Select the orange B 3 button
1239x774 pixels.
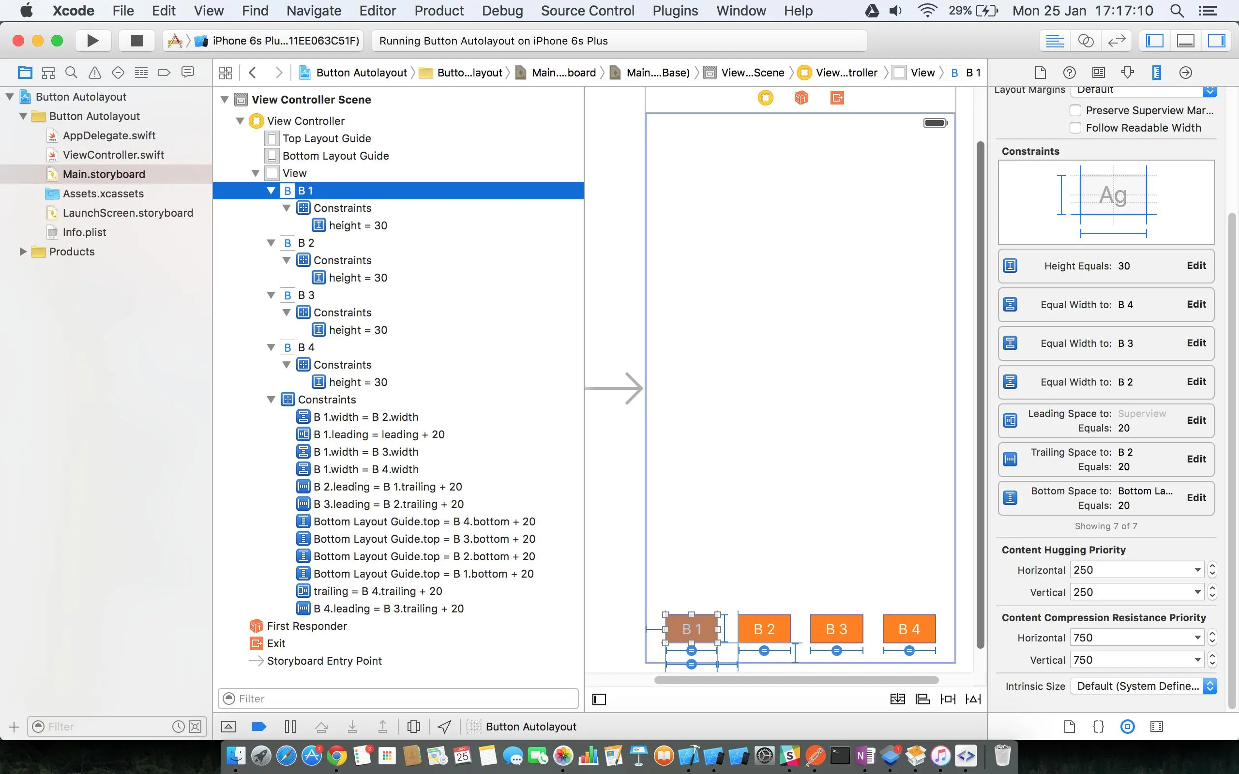(836, 628)
